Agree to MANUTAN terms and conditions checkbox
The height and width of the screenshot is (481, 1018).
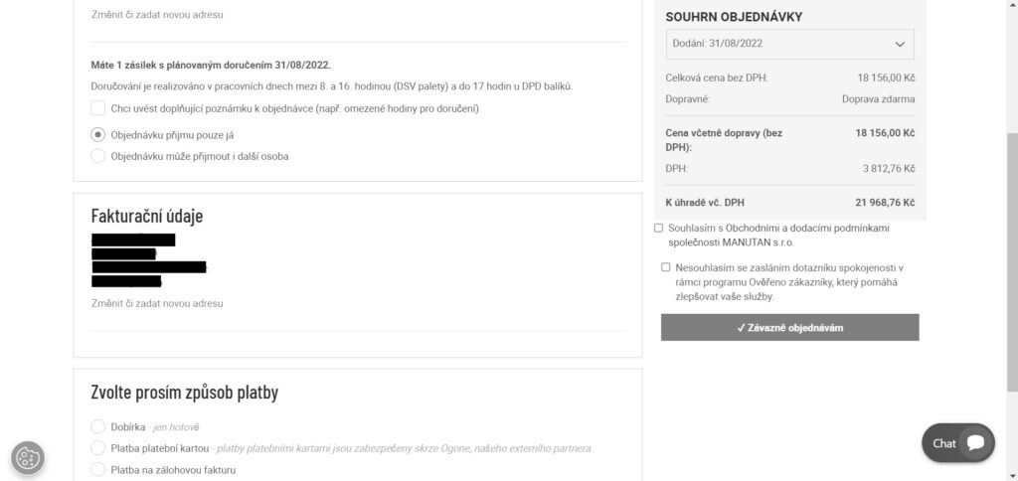[658, 228]
